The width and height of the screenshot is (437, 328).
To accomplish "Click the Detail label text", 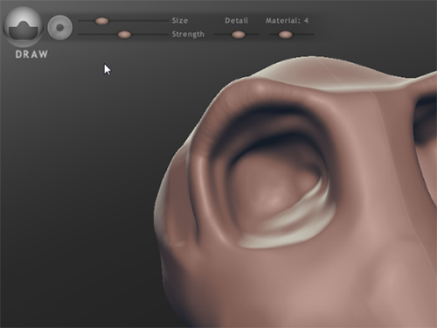I will 236,21.
